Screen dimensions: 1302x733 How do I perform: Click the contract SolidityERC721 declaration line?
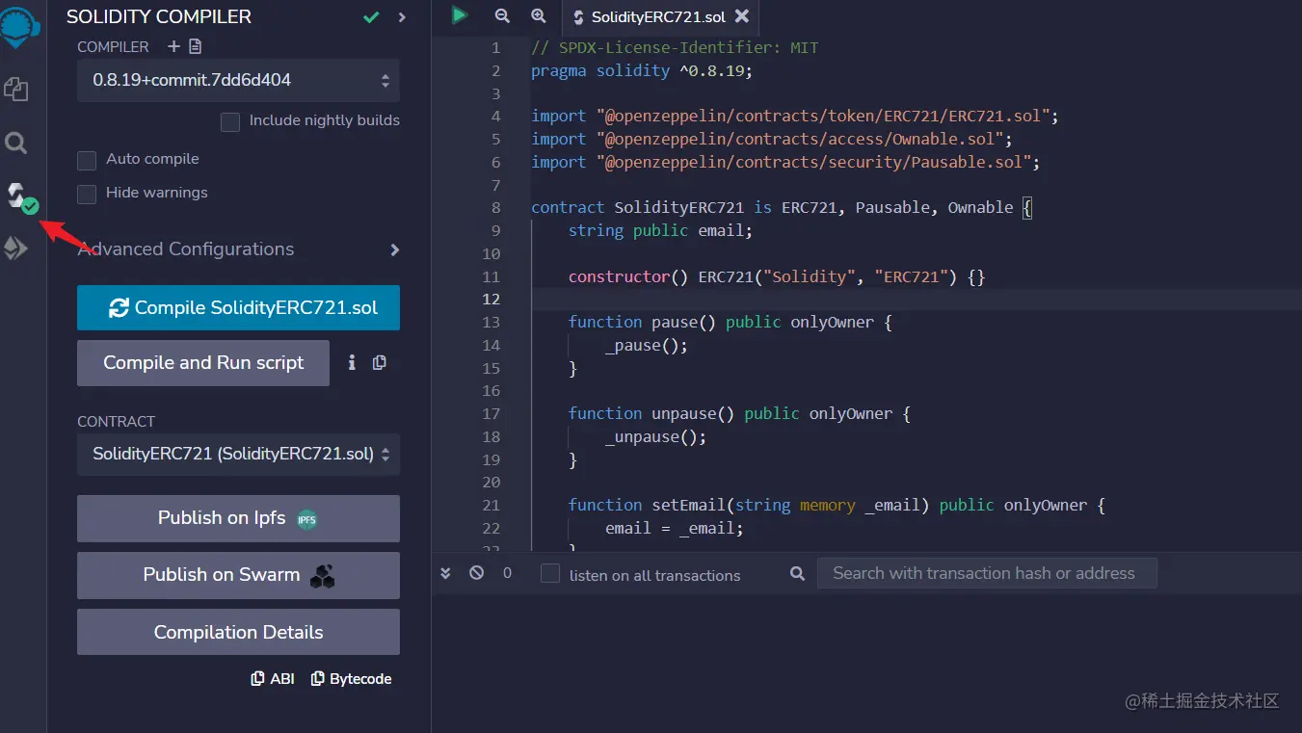click(x=782, y=208)
